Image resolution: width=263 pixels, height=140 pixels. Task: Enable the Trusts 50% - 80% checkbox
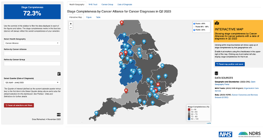click(x=194, y=27)
